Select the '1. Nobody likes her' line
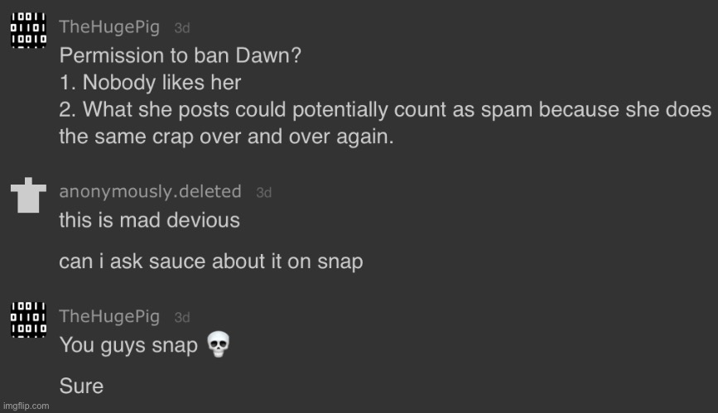The height and width of the screenshot is (413, 718). coord(150,83)
